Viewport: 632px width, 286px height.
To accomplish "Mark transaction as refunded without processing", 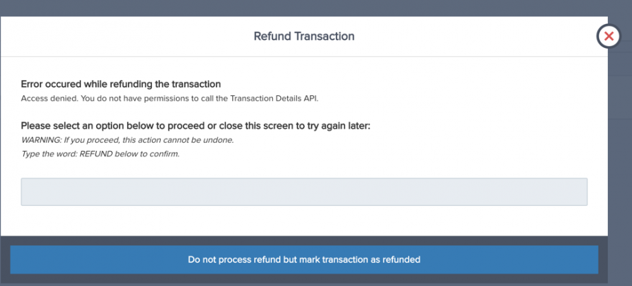I will [304, 260].
